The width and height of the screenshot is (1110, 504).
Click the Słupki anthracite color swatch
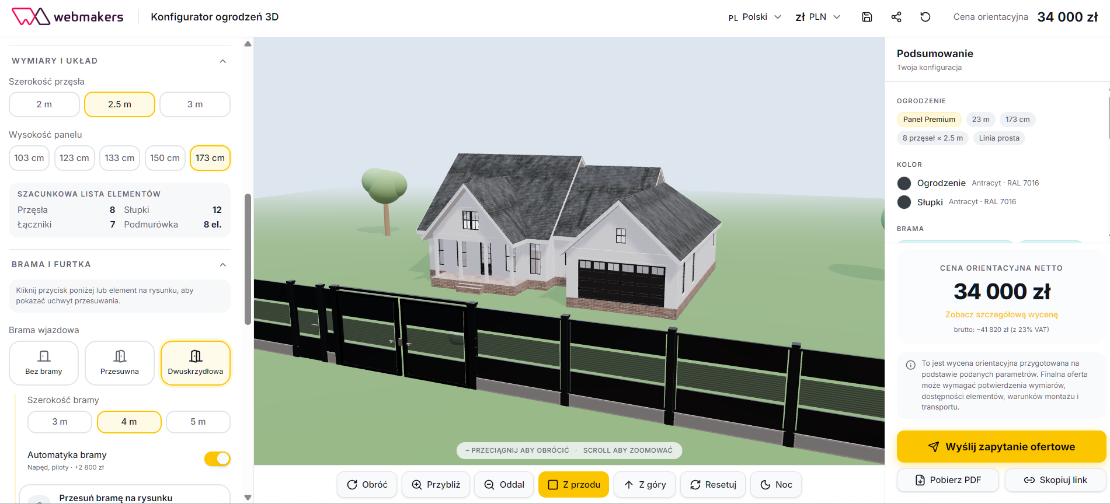(x=904, y=202)
